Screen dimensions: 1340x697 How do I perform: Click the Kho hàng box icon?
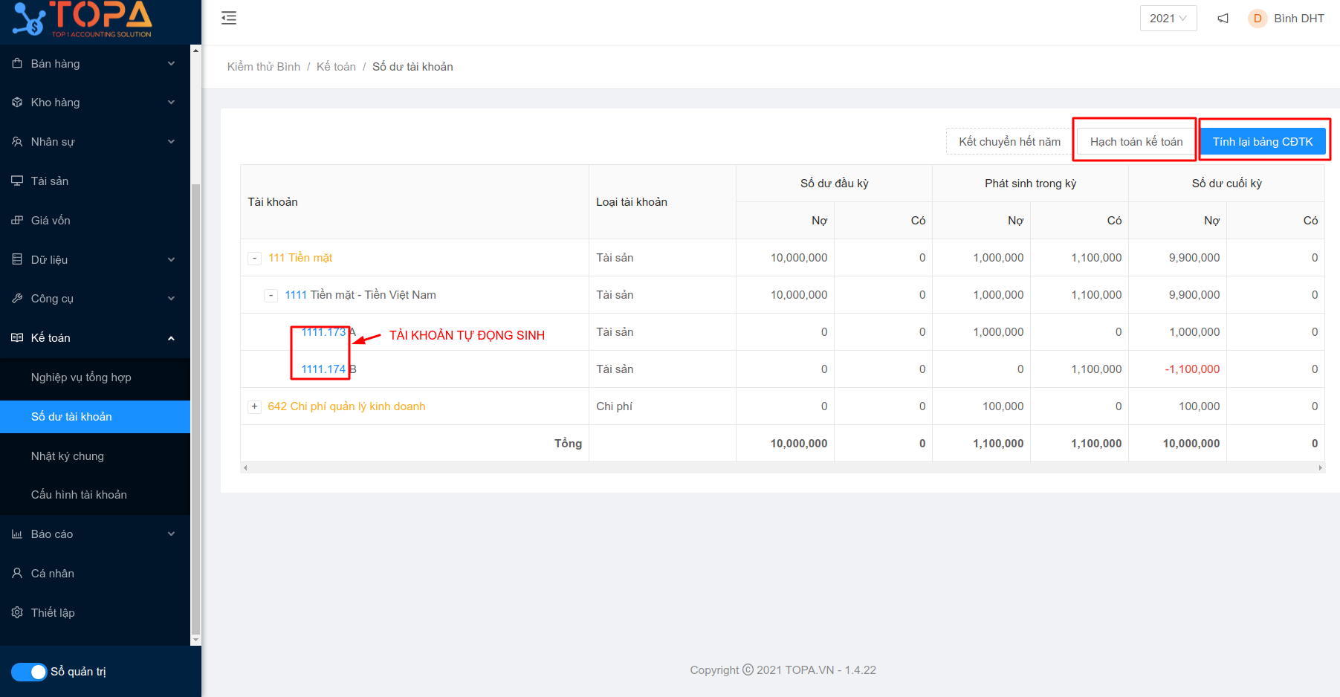[x=17, y=103]
